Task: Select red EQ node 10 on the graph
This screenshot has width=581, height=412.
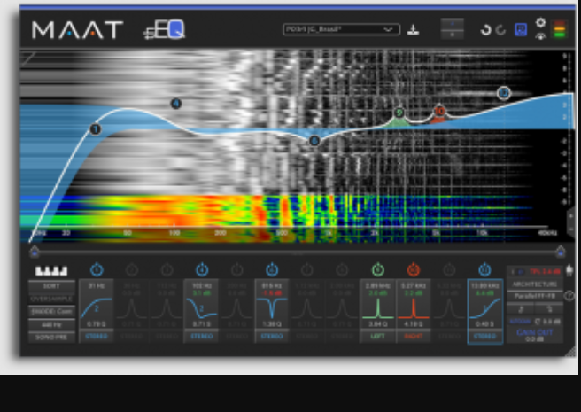Action: click(439, 111)
